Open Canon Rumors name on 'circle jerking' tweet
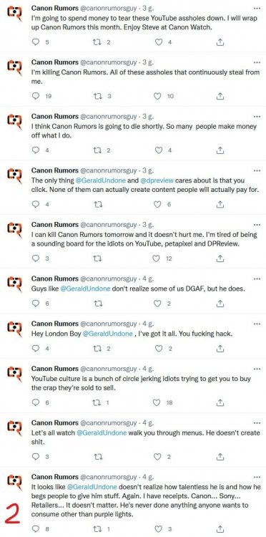Image resolution: width=266 pixels, height=537 pixels. [55, 369]
